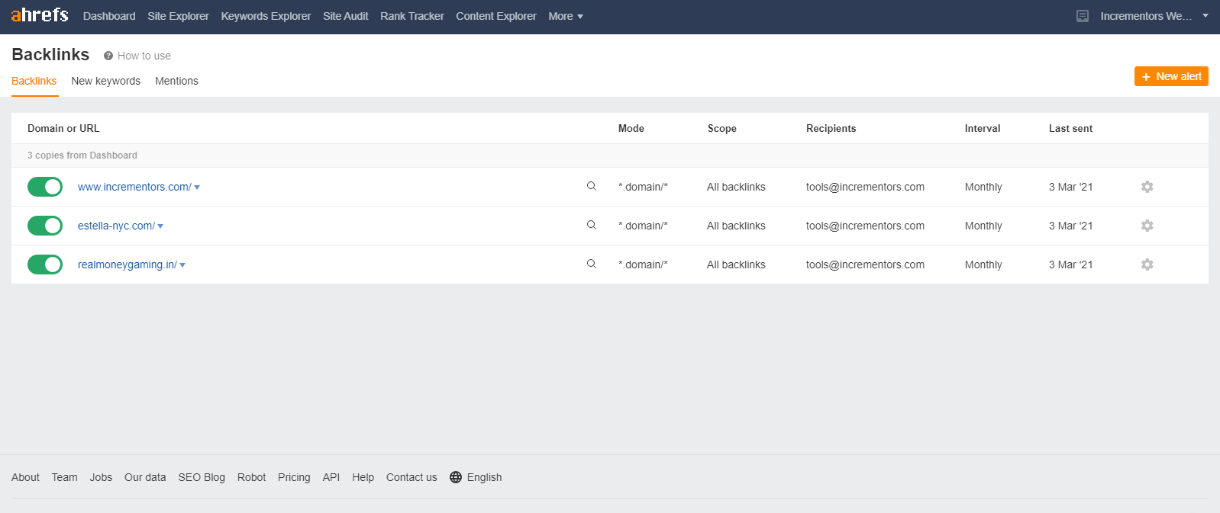Click *.domain/* mode in www.incrementors.com row
1220x513 pixels.
click(x=643, y=187)
